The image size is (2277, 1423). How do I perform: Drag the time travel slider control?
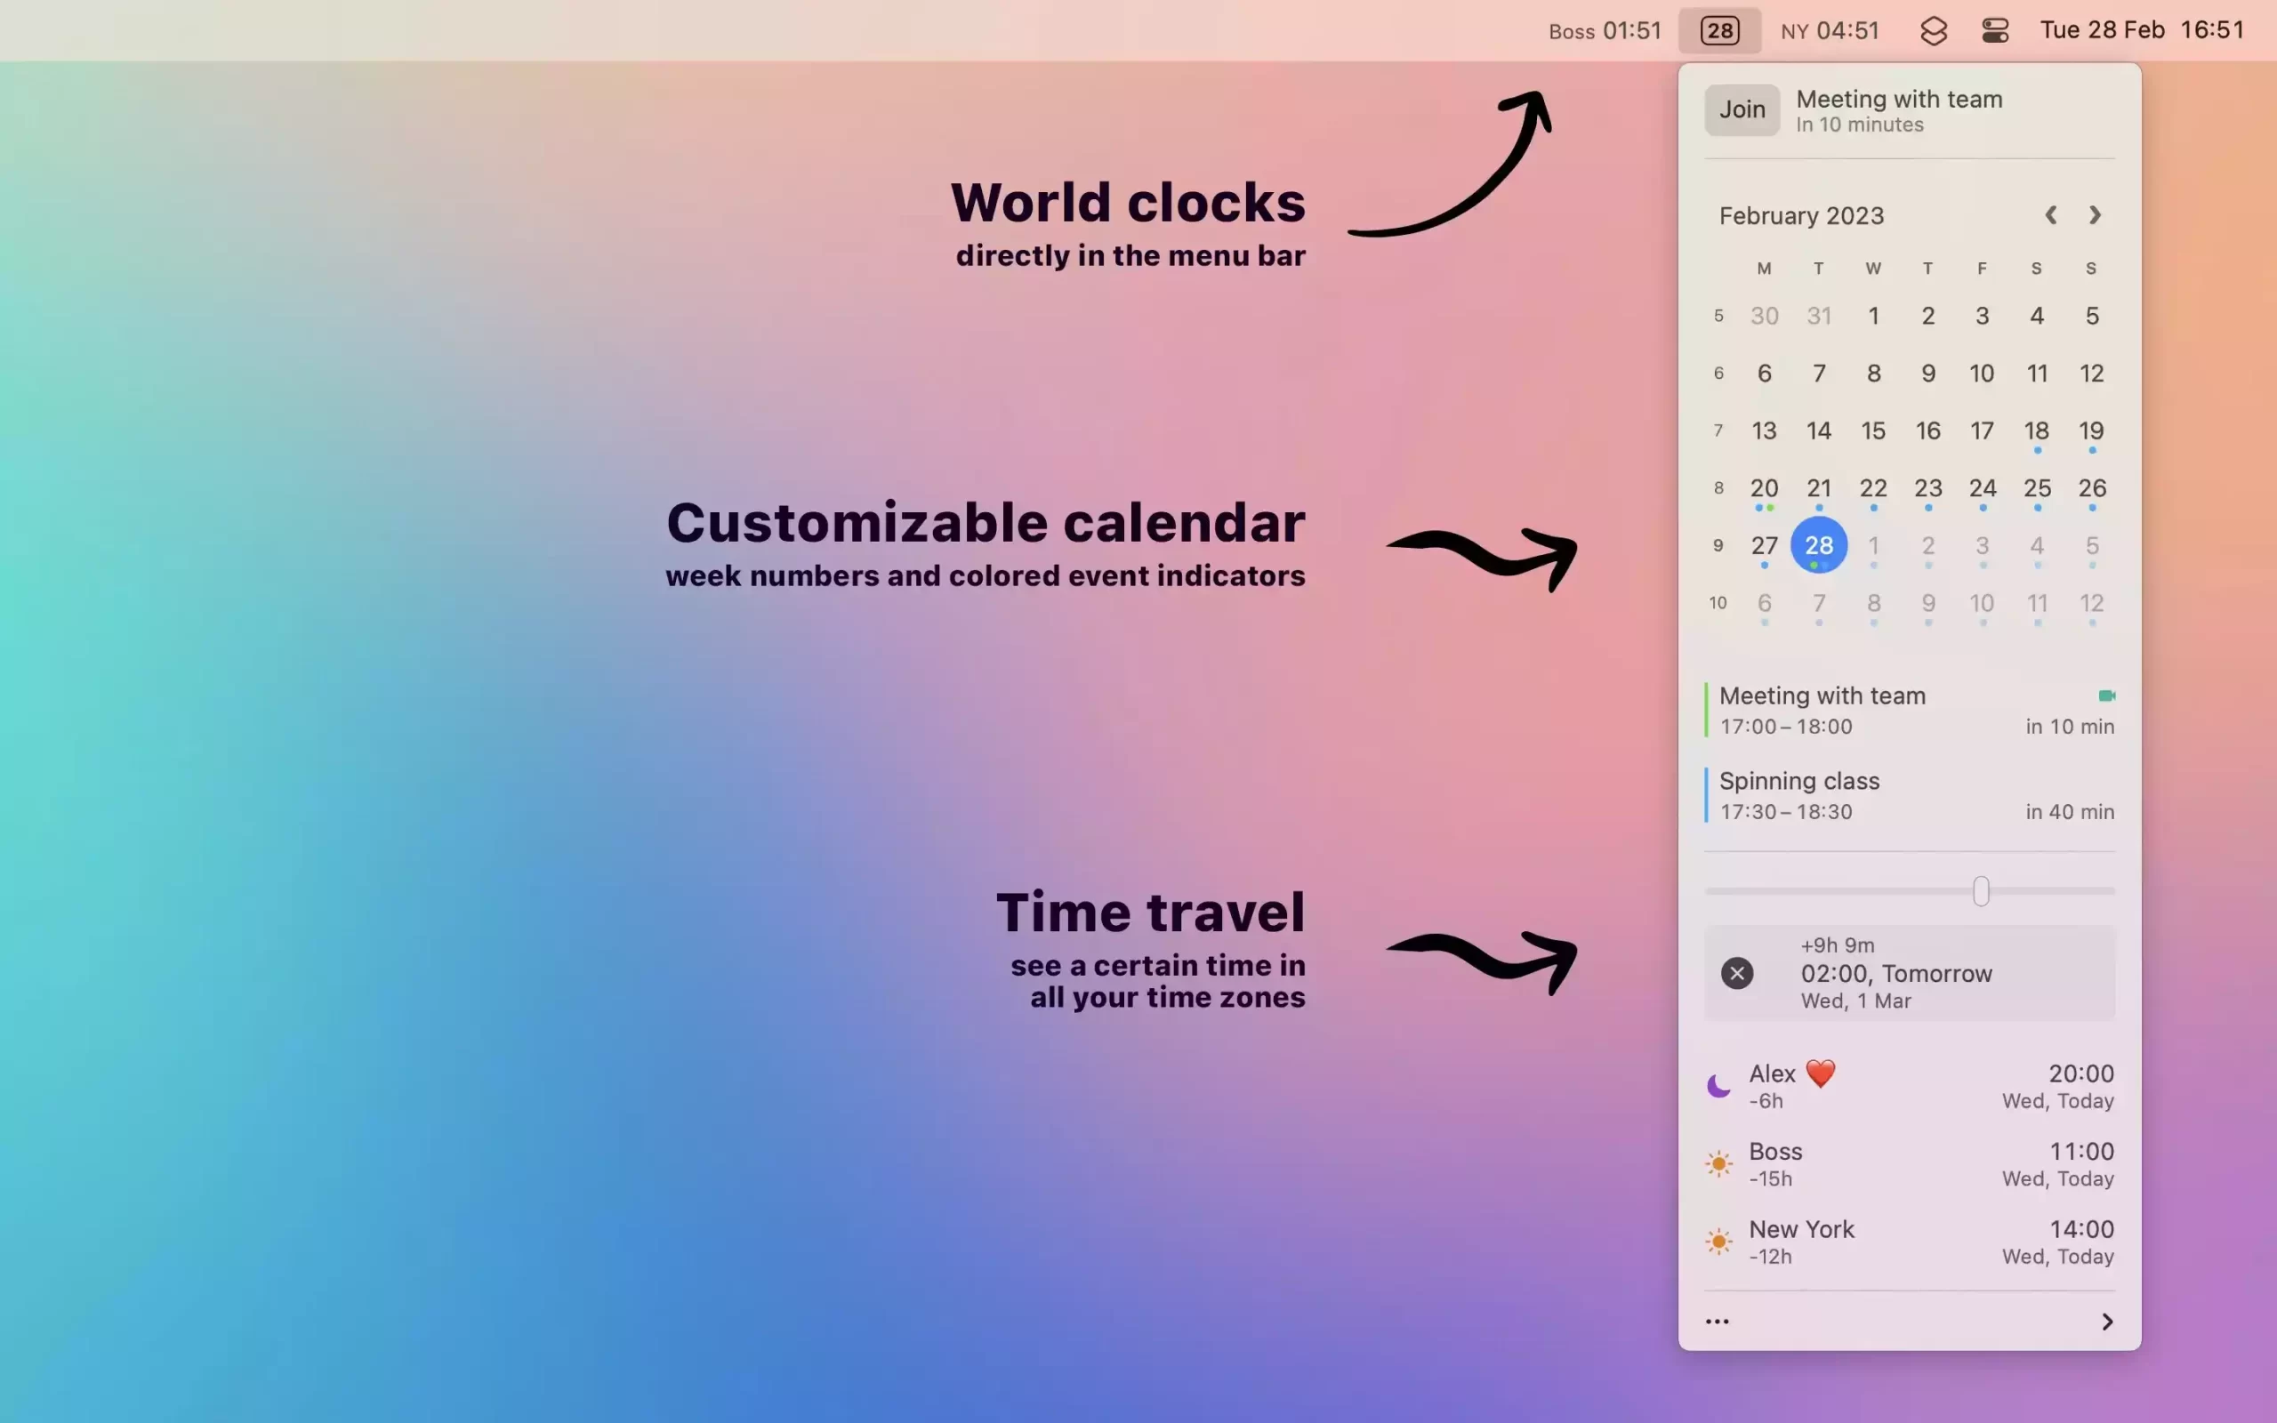1982,890
